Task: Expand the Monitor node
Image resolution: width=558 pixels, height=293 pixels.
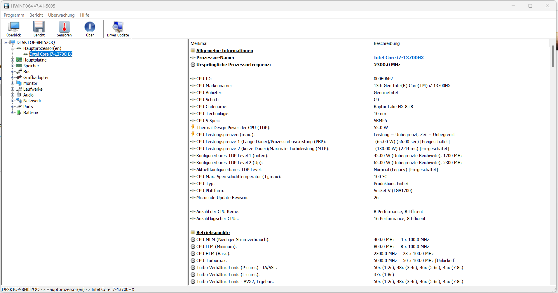Action: [x=12, y=83]
